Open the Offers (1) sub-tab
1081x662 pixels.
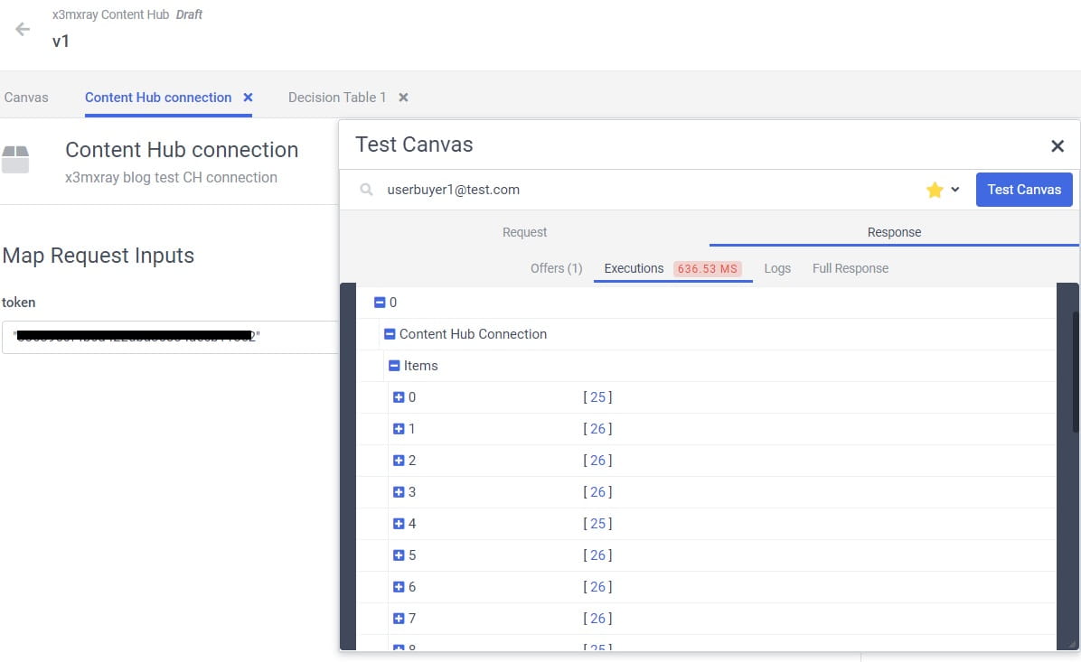tap(557, 268)
